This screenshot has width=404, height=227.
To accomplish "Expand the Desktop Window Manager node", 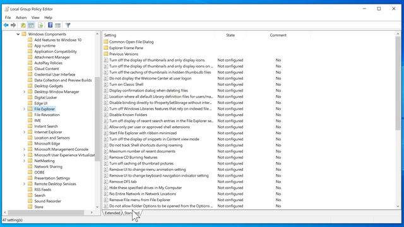I will pos(24,91).
